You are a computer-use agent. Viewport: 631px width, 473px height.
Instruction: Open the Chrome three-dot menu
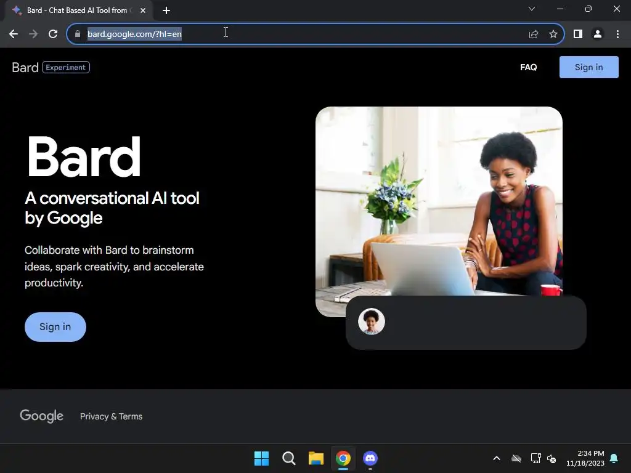tap(617, 34)
